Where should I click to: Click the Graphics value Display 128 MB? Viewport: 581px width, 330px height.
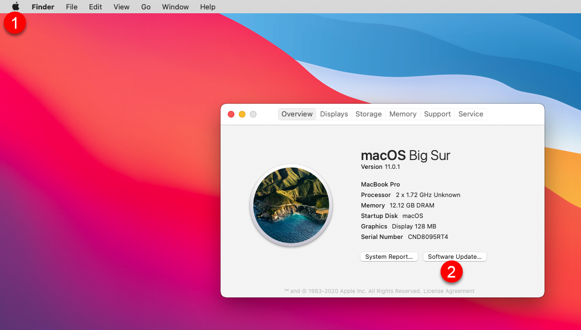tap(414, 226)
